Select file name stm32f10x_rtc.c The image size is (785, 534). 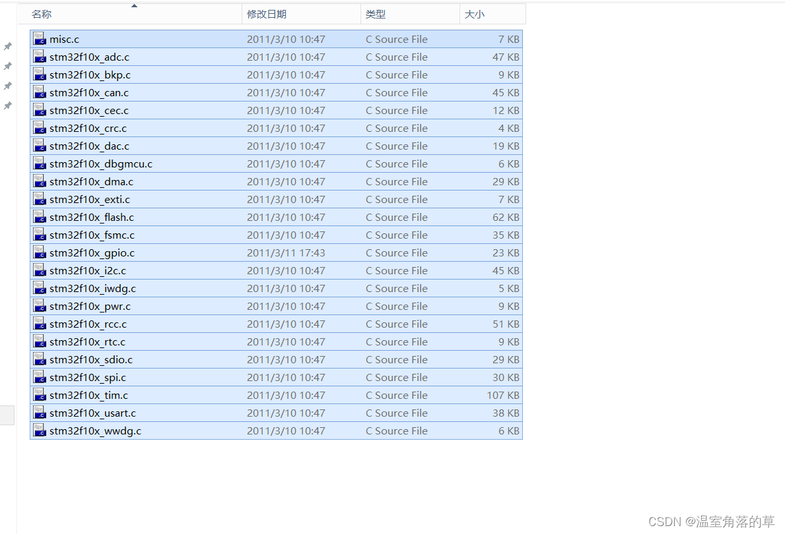[x=88, y=342]
